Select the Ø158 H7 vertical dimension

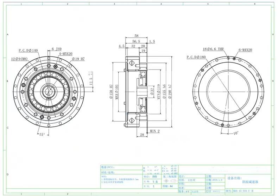[111, 92]
